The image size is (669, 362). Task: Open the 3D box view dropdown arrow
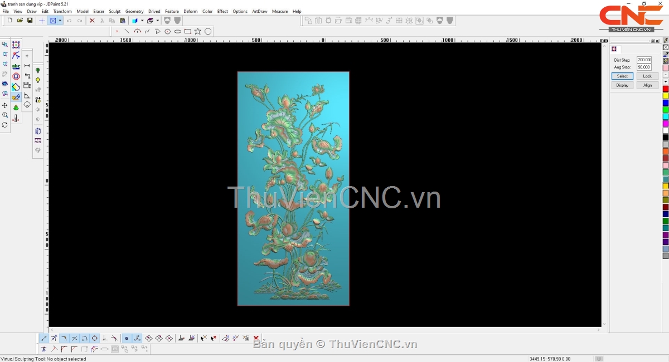tap(158, 21)
